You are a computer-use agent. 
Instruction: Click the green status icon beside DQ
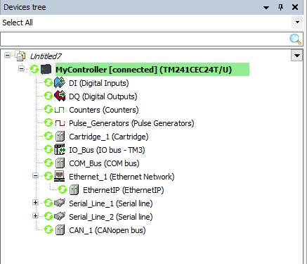48,96
